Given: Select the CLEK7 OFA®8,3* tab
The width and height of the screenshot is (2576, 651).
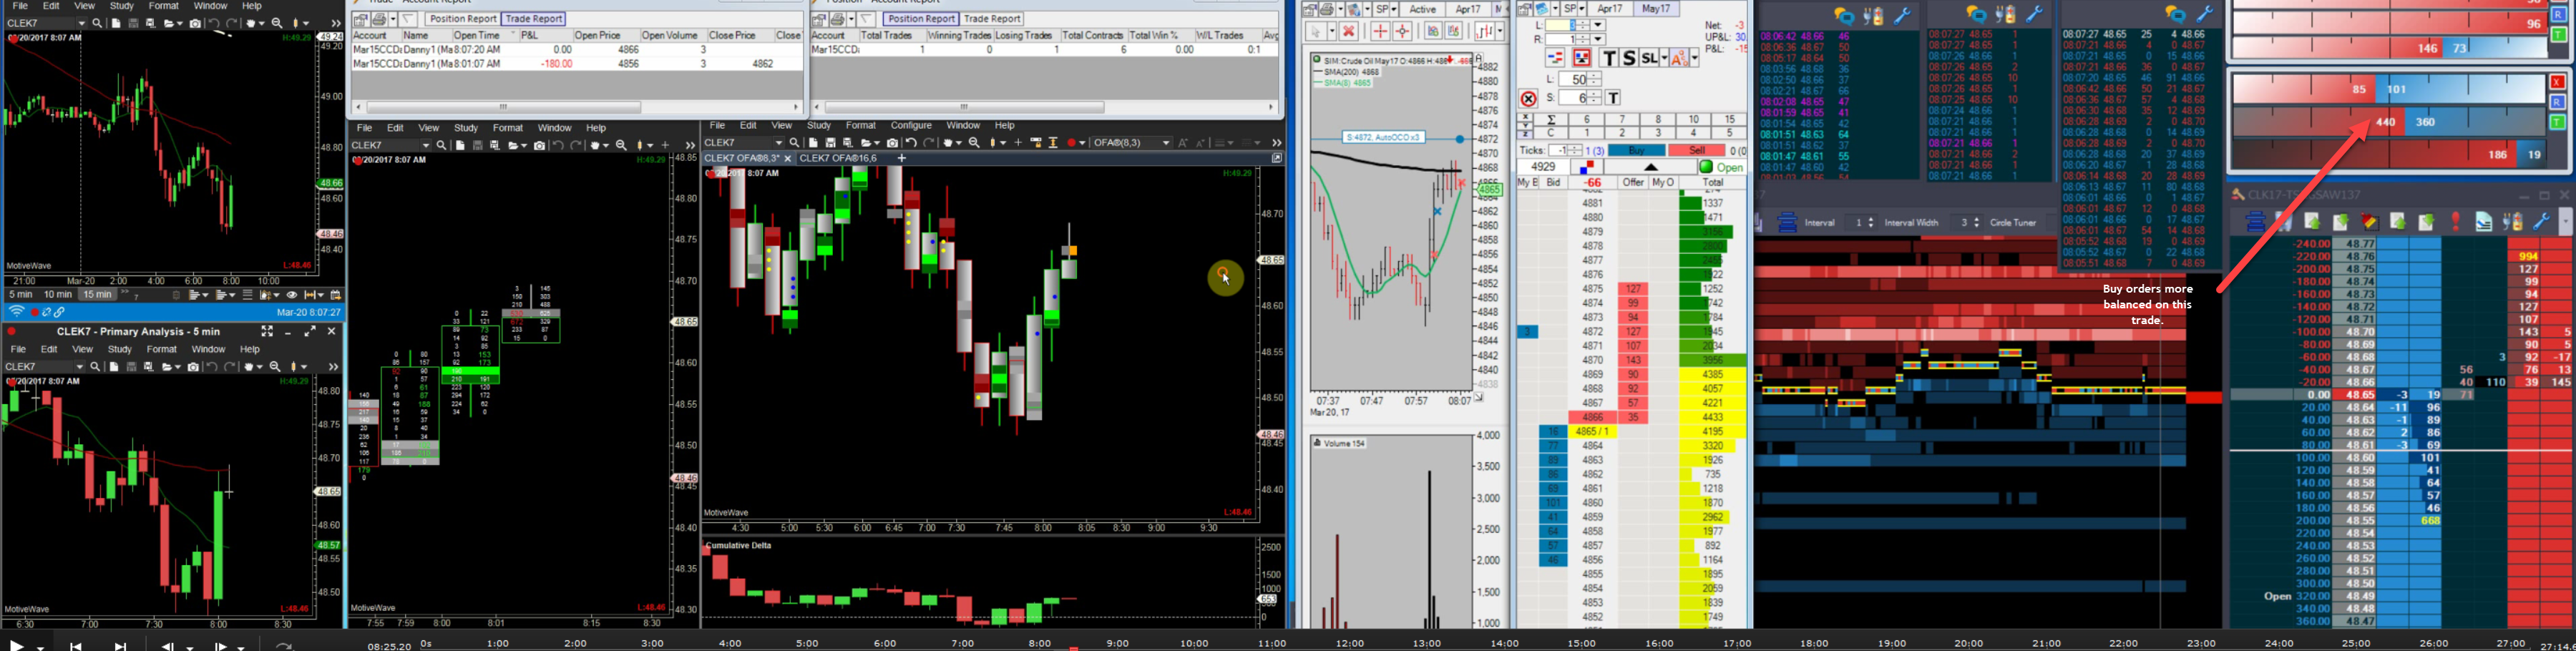Looking at the screenshot, I should [x=741, y=158].
